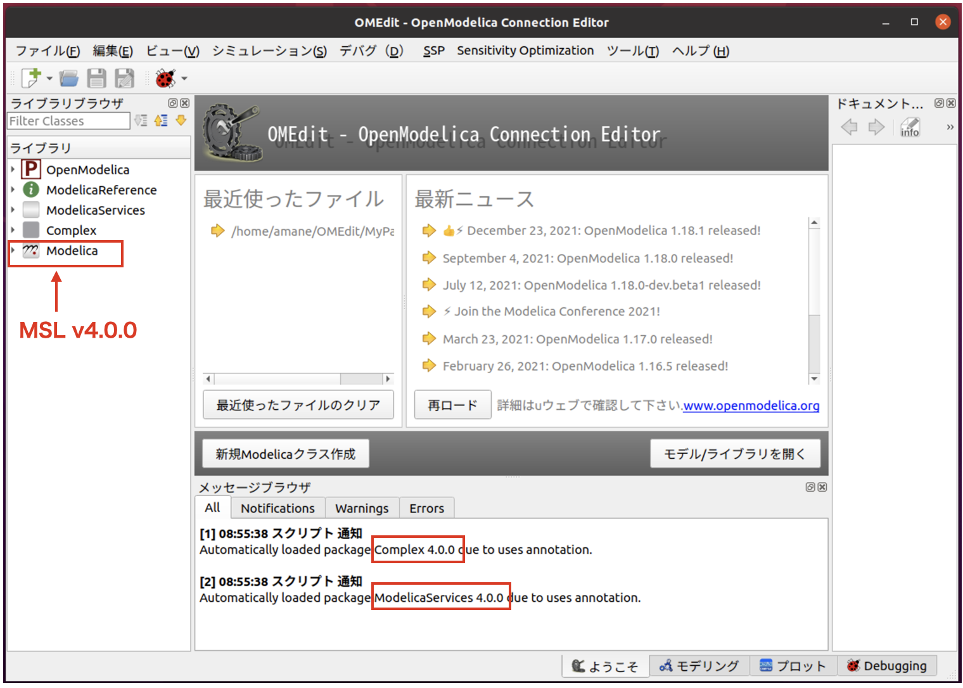Close the ライブラリブラウザ panel
Image resolution: width=963 pixels, height=688 pixels.
(184, 103)
